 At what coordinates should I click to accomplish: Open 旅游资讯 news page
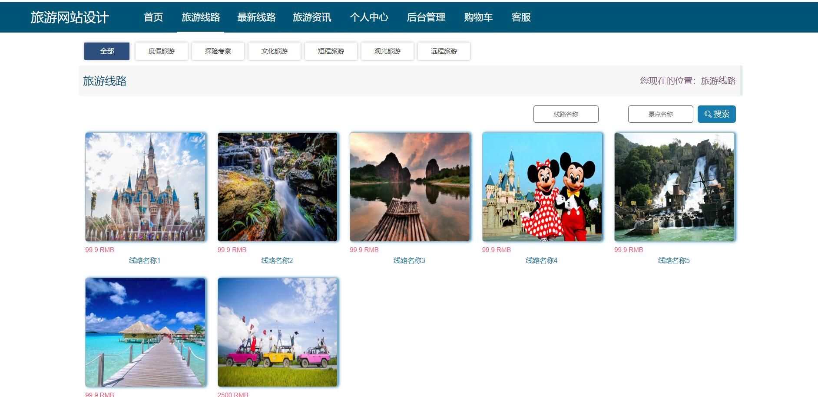pos(312,18)
